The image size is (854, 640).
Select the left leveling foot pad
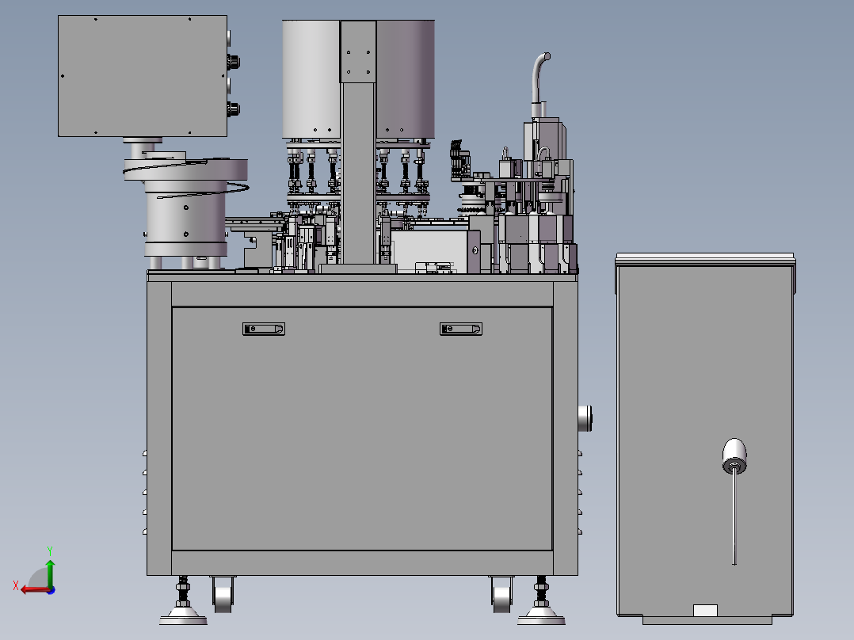coord(183,616)
